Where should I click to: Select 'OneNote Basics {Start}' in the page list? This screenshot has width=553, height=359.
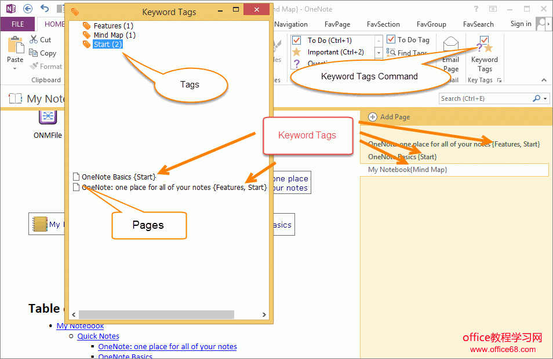[402, 157]
